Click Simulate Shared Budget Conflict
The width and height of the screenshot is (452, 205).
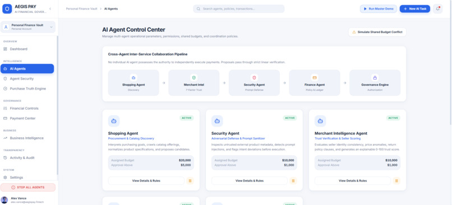[x=377, y=32]
